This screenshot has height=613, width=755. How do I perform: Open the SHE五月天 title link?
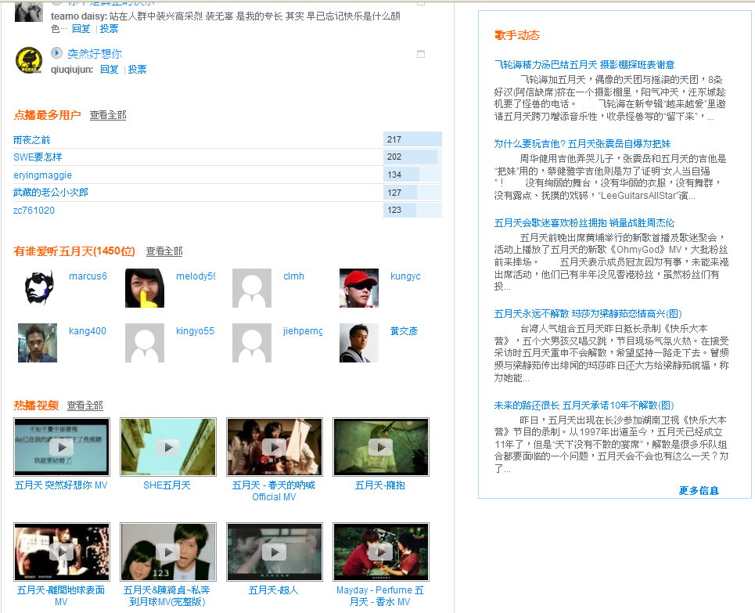pyautogui.click(x=167, y=485)
